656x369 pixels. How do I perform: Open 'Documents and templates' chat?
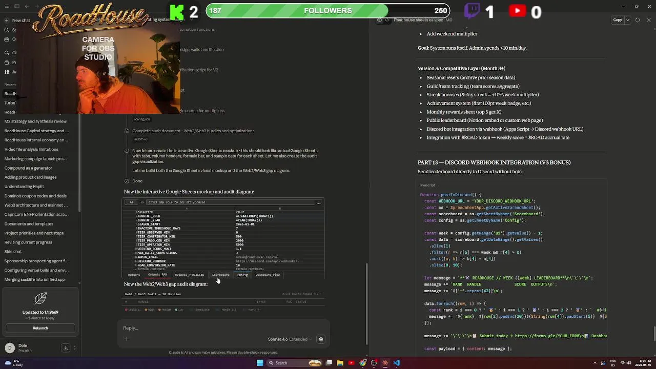pos(29,224)
